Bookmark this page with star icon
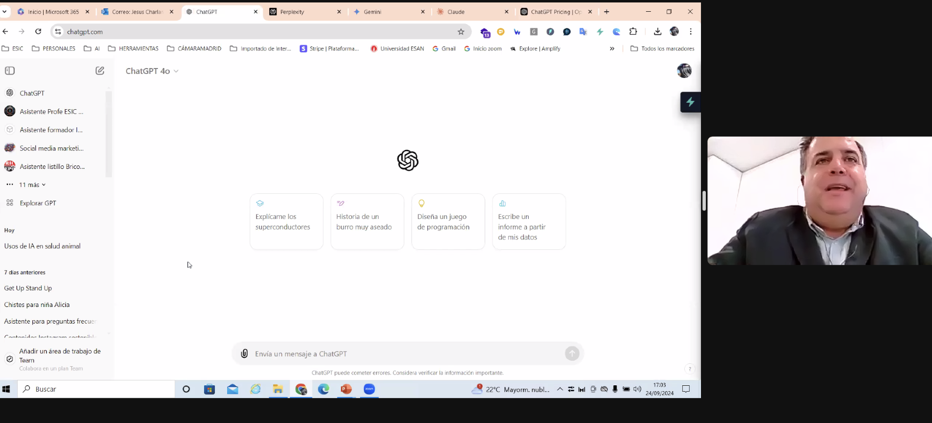 461,32
